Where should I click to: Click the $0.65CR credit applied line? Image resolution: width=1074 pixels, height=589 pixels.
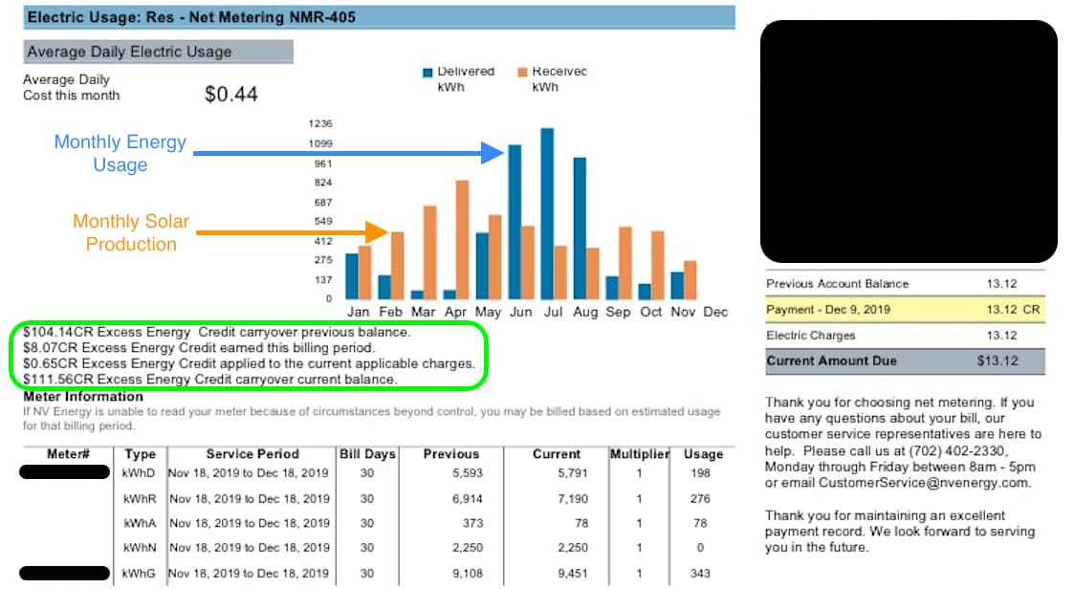coord(249,363)
